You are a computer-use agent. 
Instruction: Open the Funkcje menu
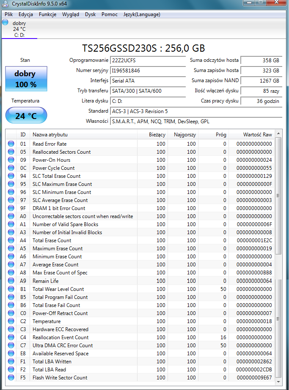47,14
